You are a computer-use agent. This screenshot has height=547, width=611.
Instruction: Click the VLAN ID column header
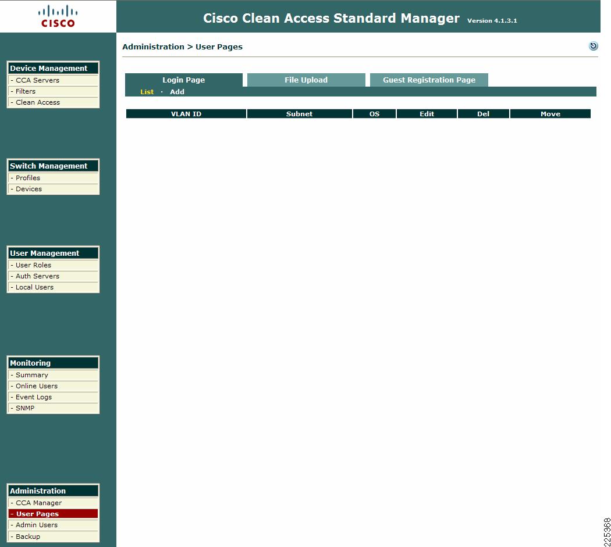[186, 114]
